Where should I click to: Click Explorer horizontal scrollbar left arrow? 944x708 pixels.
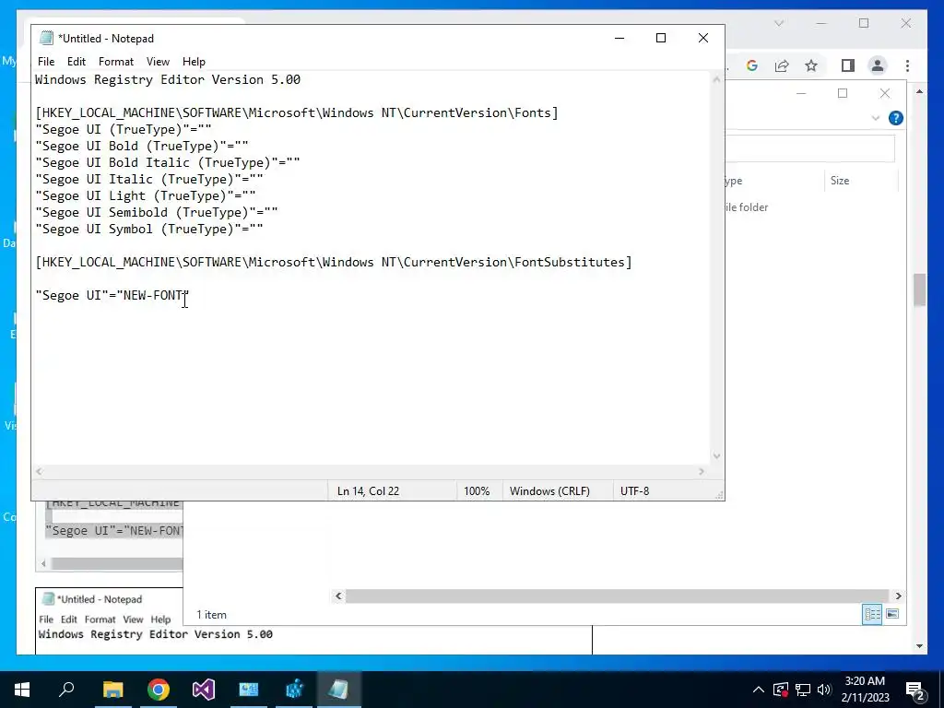tap(338, 596)
